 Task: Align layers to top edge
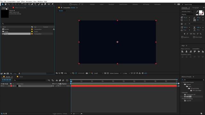tap(195, 52)
